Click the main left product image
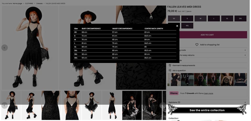This screenshot has height=121, width=251. click(30, 48)
